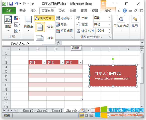The image size is (146, 120).
Task: Click the green rotation handle of text box
Action: (x=113, y=59)
